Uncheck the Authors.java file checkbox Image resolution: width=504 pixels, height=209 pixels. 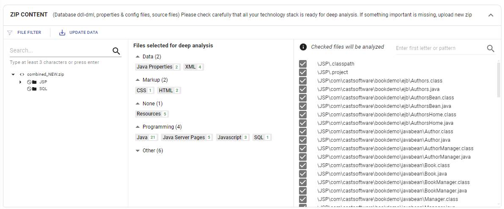(x=303, y=89)
